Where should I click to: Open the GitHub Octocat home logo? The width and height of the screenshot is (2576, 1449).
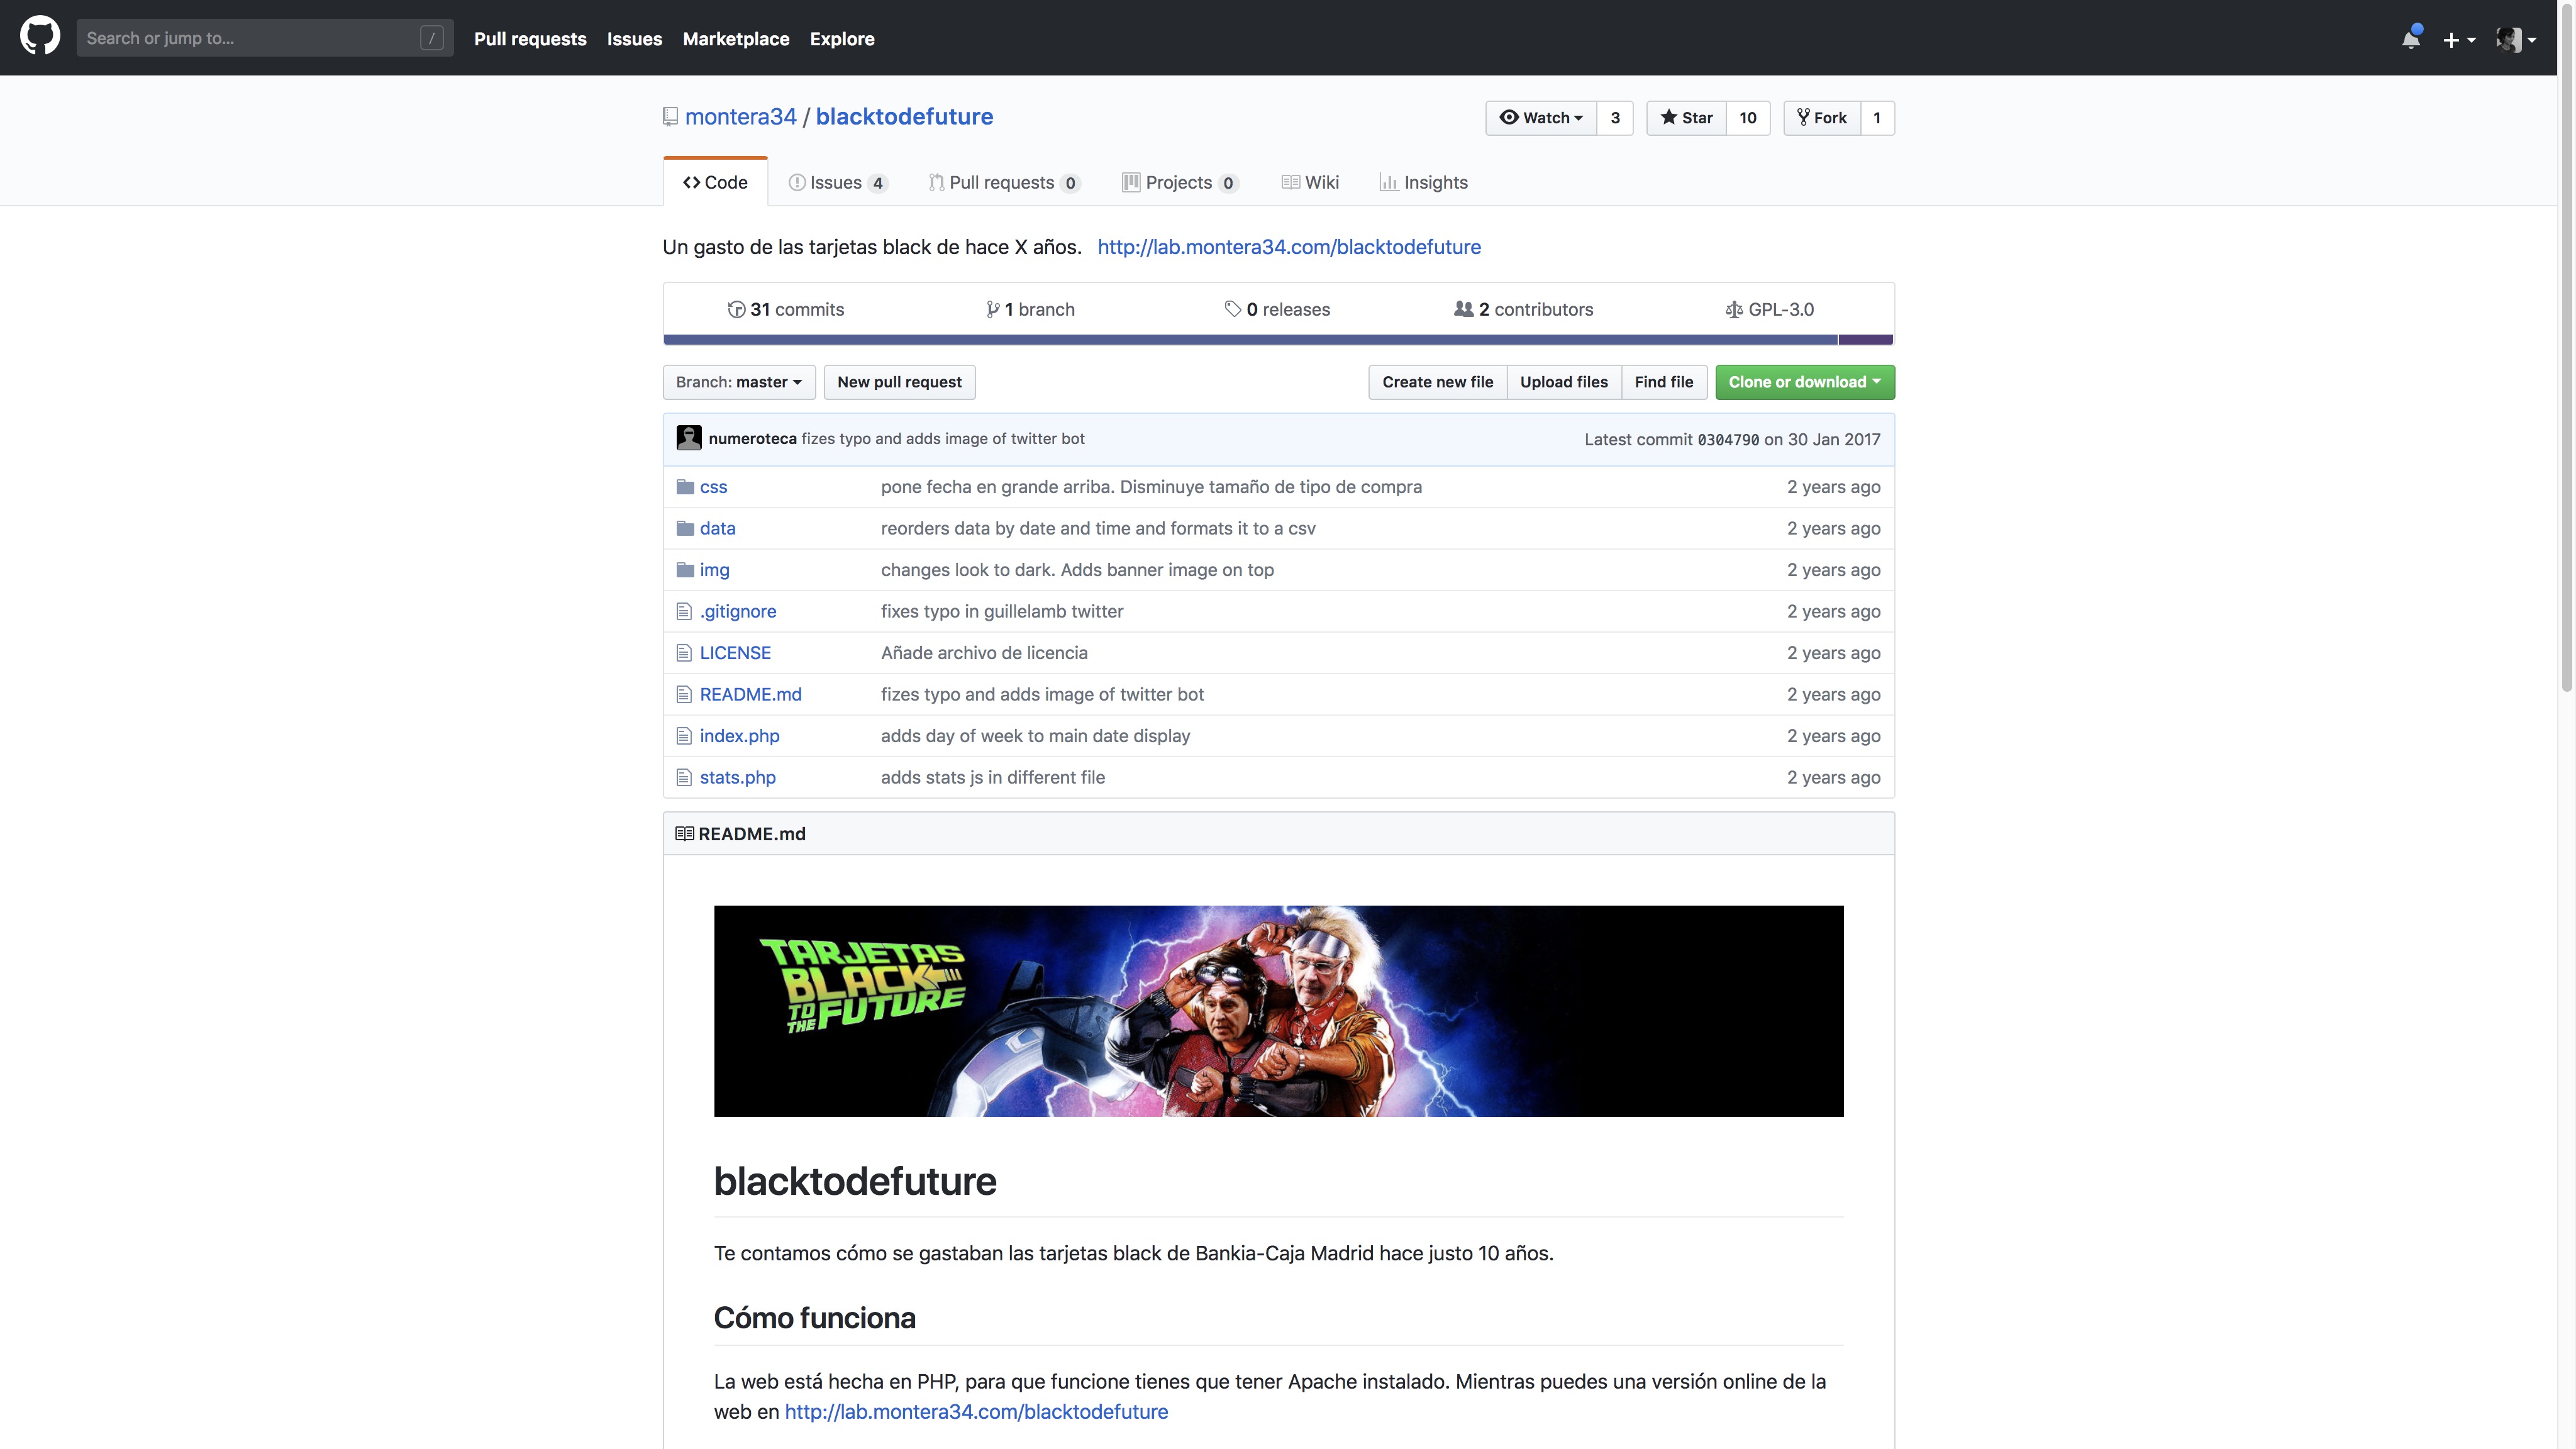(40, 37)
